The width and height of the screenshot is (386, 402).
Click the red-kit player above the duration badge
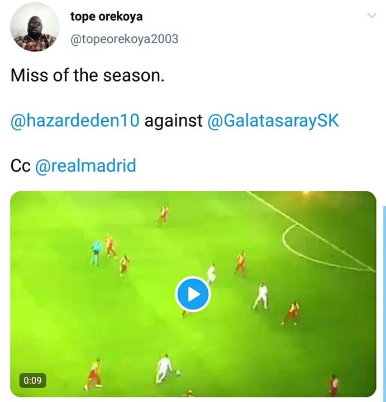coord(93,374)
